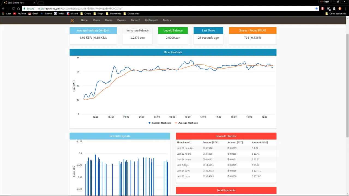Toggle Average Hashrate series in chart legend

point(186,123)
